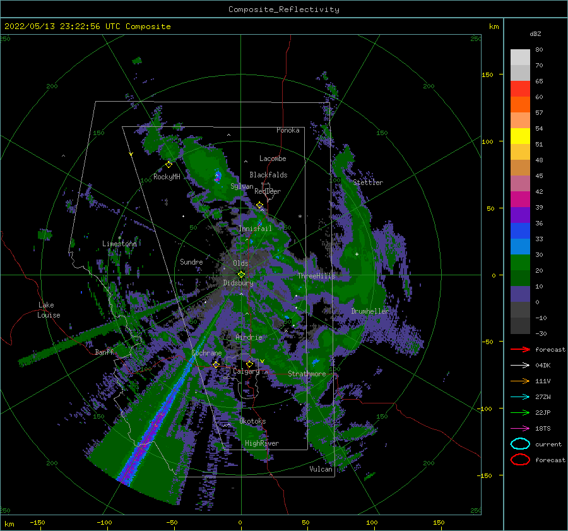568x531 pixels.
Task: Click the 22JP legend label
Action: point(543,412)
